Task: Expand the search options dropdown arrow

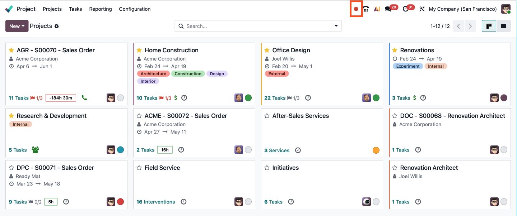Action: [x=336, y=26]
